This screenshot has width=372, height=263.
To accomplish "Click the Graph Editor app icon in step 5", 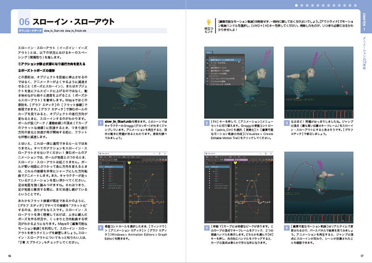I will pos(206,153).
